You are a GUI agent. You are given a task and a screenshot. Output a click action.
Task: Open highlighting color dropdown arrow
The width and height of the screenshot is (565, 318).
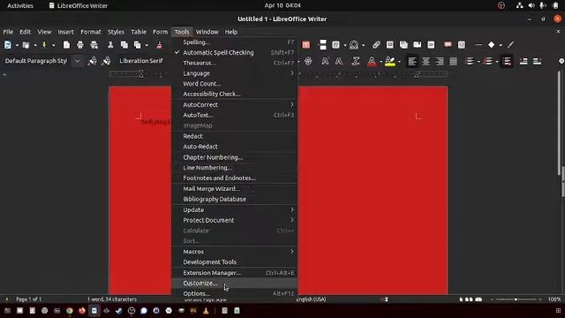[399, 62]
